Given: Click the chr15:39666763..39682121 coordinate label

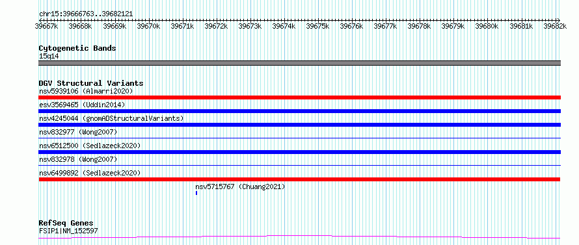Looking at the screenshot, I should click(x=86, y=14).
